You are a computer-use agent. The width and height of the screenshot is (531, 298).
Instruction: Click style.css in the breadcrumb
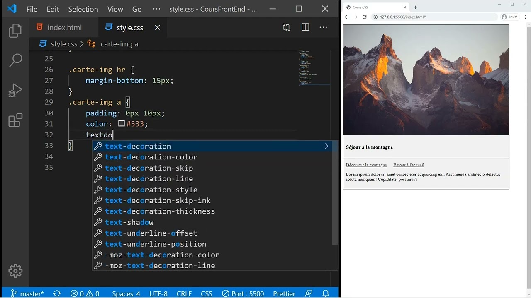coord(64,44)
